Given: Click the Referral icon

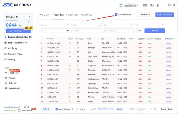Looking at the screenshot, I should 6,83.
